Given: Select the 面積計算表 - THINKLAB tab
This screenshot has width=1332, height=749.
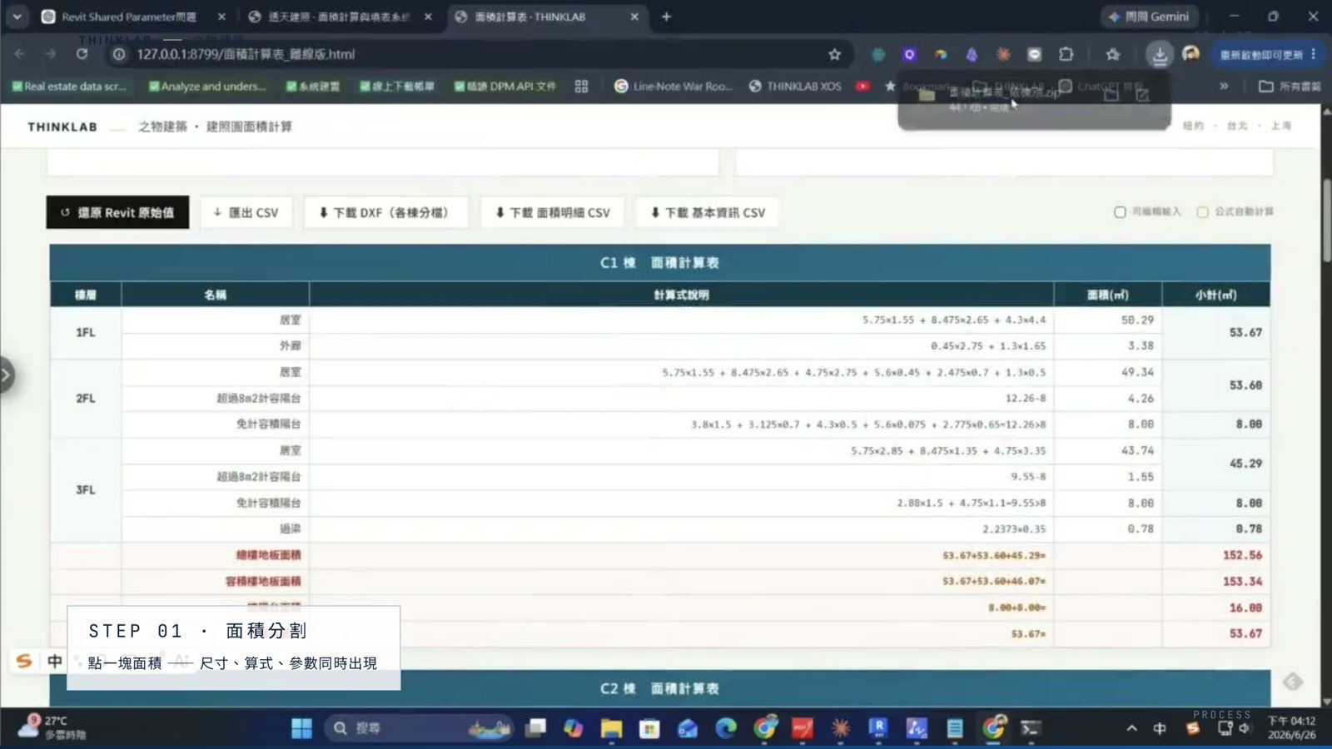Looking at the screenshot, I should pyautogui.click(x=530, y=17).
